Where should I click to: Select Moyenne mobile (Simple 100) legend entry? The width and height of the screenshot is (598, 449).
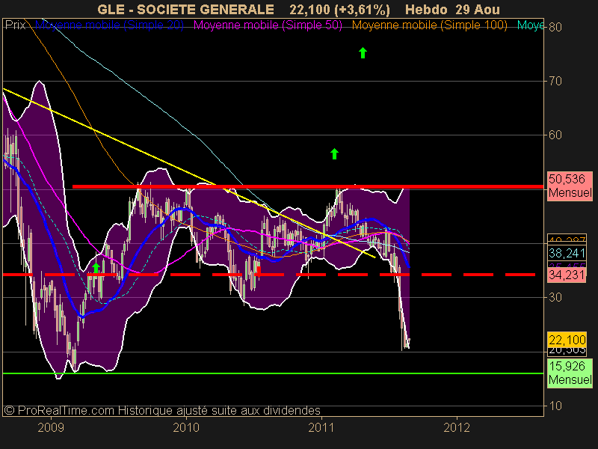click(x=429, y=25)
